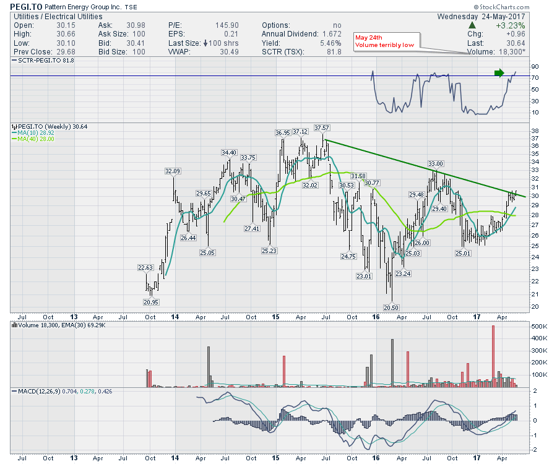Select the PEGI.TO ticker symbol in the title

click(26, 6)
